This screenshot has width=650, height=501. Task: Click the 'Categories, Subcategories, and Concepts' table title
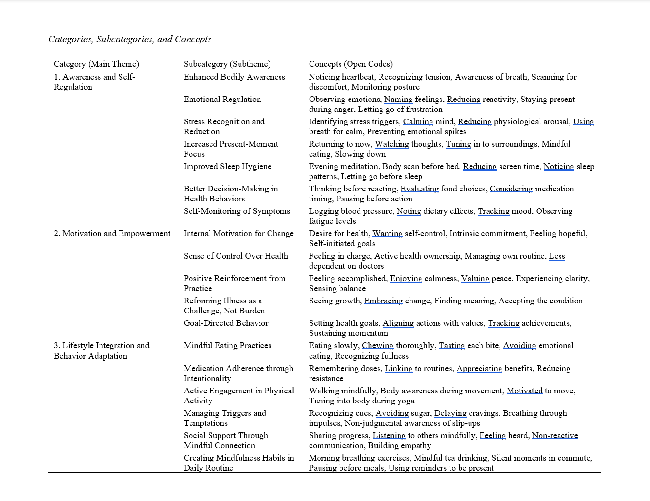130,40
